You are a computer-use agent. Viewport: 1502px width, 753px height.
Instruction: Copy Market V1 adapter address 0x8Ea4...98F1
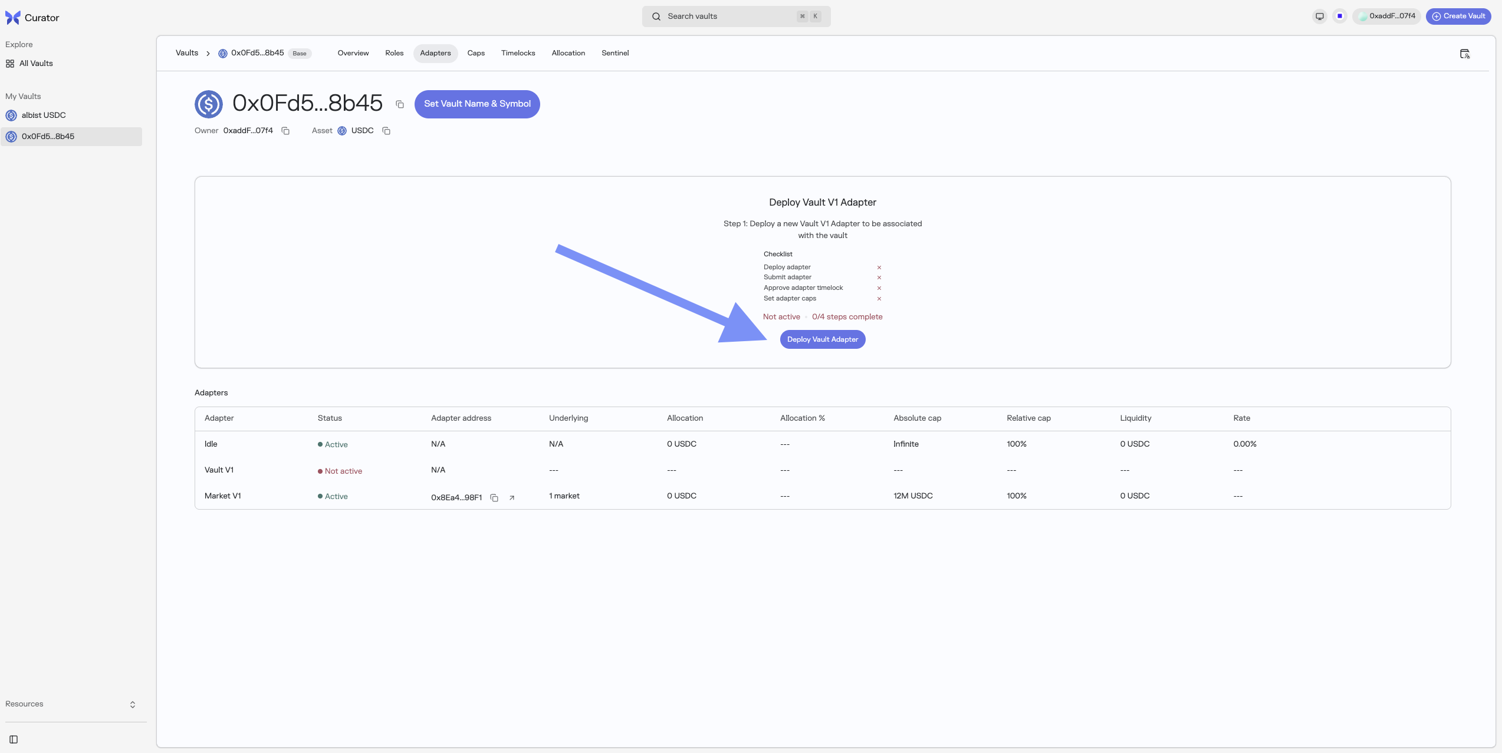pos(494,498)
